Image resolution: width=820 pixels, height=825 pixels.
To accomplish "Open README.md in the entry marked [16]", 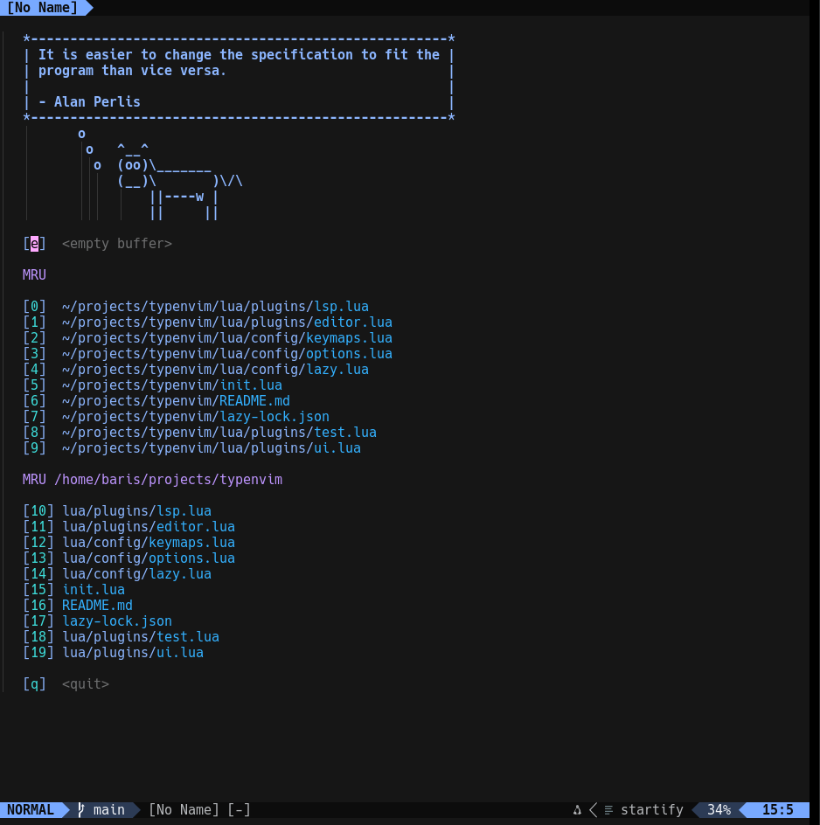I will (x=97, y=606).
